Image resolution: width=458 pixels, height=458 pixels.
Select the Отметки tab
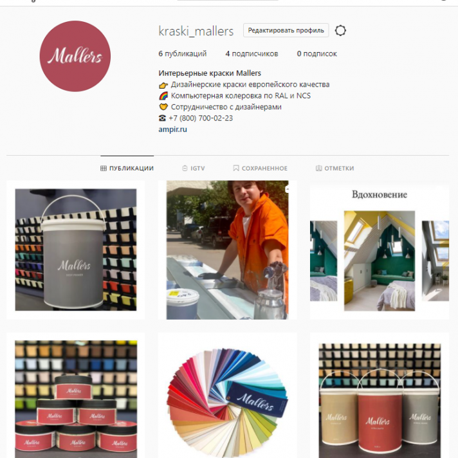tap(334, 169)
